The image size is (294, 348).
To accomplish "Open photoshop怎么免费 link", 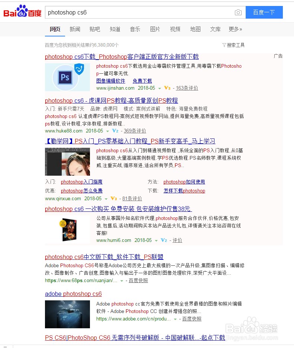I will [x=81, y=191].
